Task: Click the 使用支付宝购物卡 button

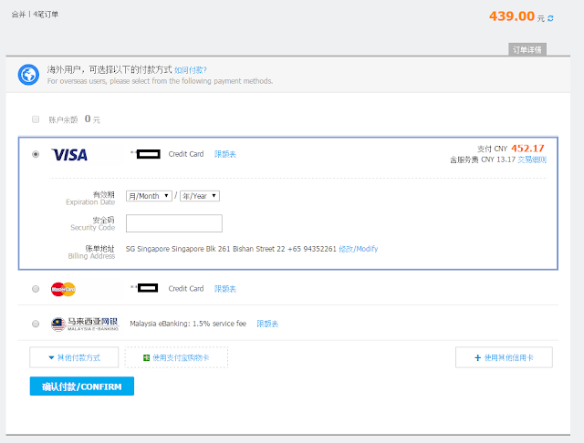Action: pos(176,357)
